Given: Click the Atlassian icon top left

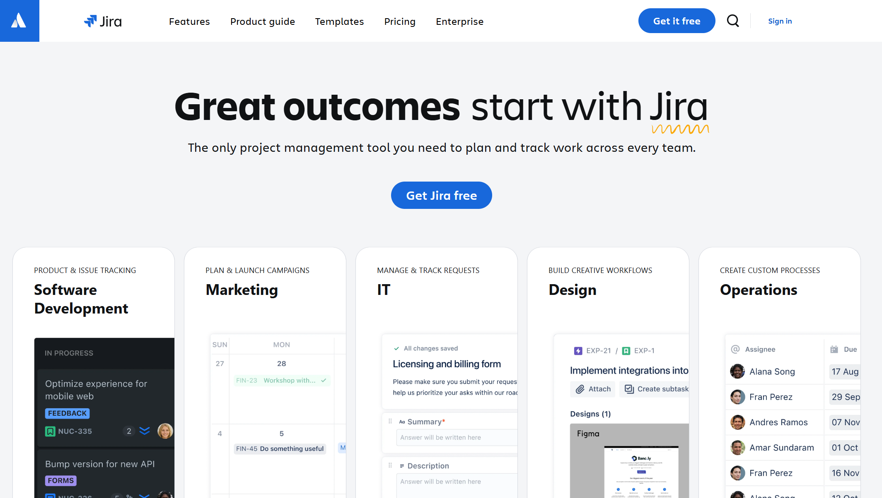Looking at the screenshot, I should point(20,21).
